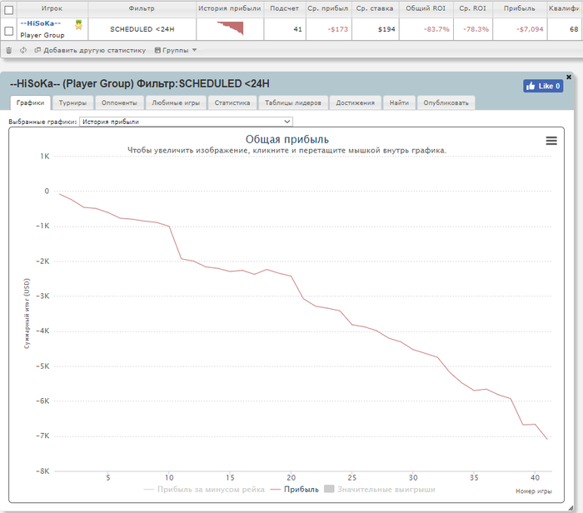
Task: Open the chart hamburger menu icon
Action: pos(551,141)
